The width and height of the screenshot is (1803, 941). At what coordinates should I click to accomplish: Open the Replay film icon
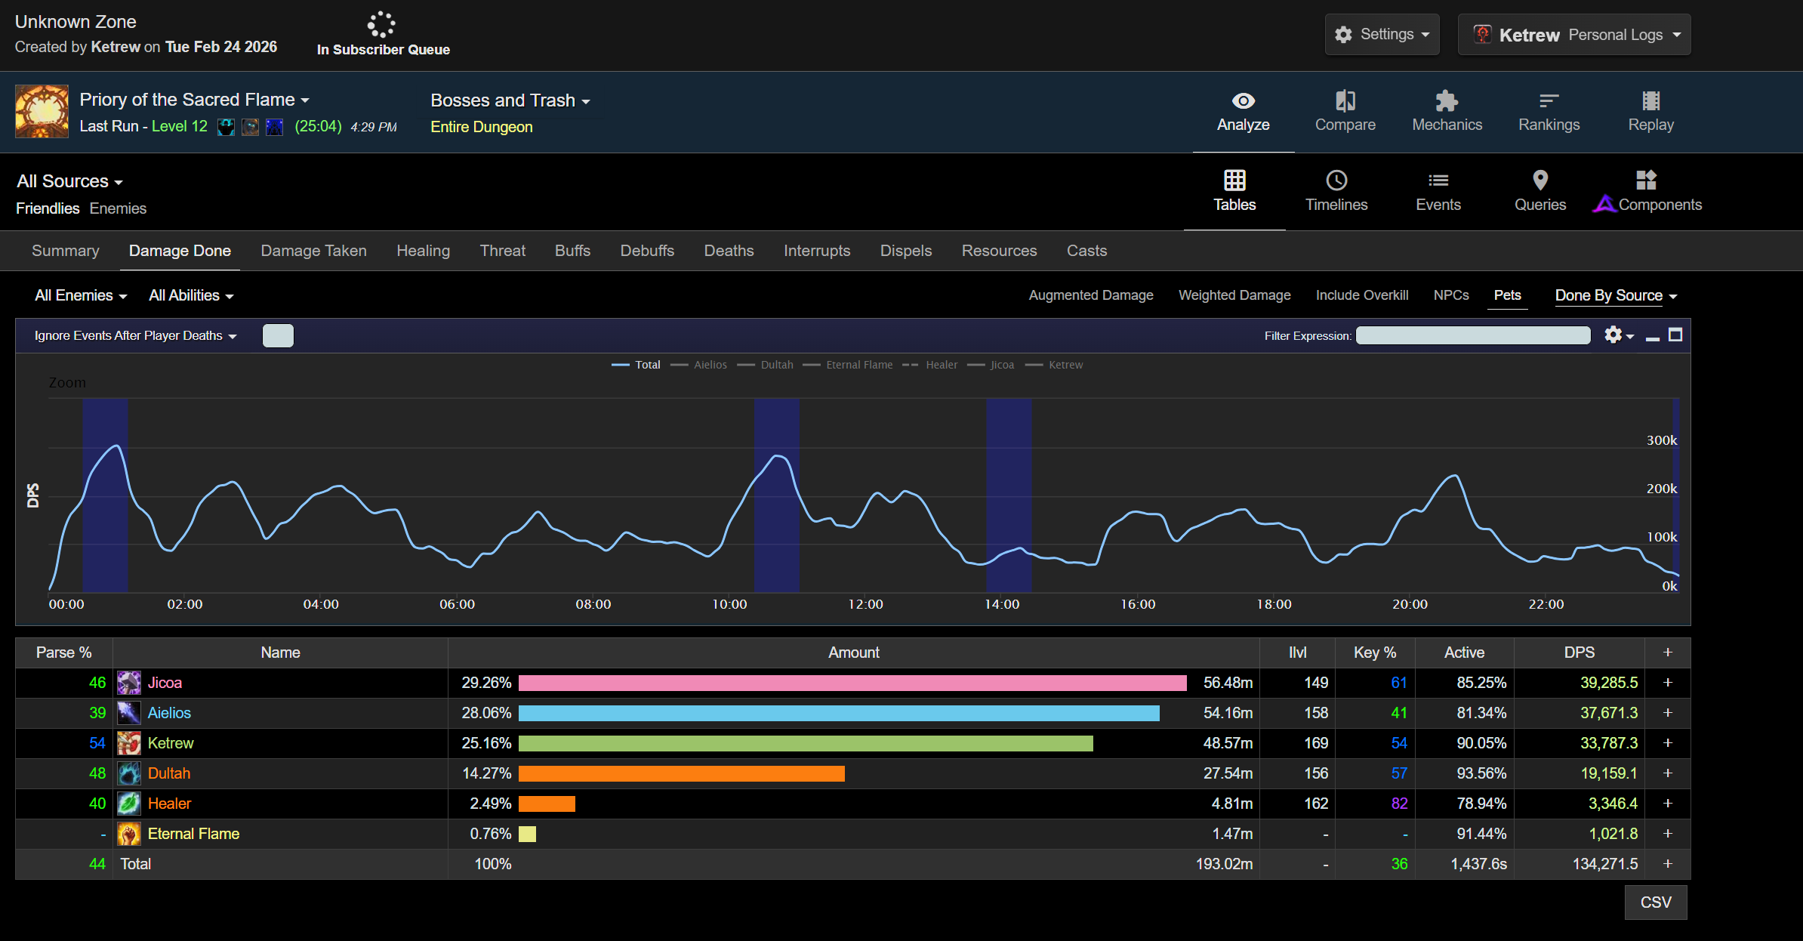[x=1650, y=101]
